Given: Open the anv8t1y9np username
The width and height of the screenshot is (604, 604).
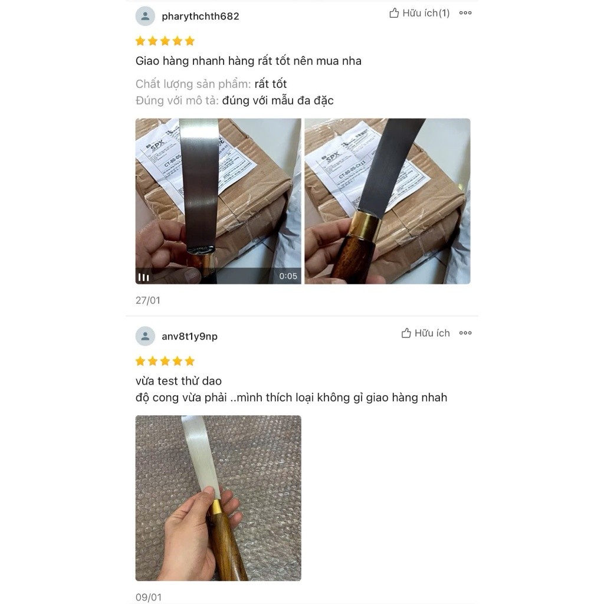Looking at the screenshot, I should (x=189, y=337).
